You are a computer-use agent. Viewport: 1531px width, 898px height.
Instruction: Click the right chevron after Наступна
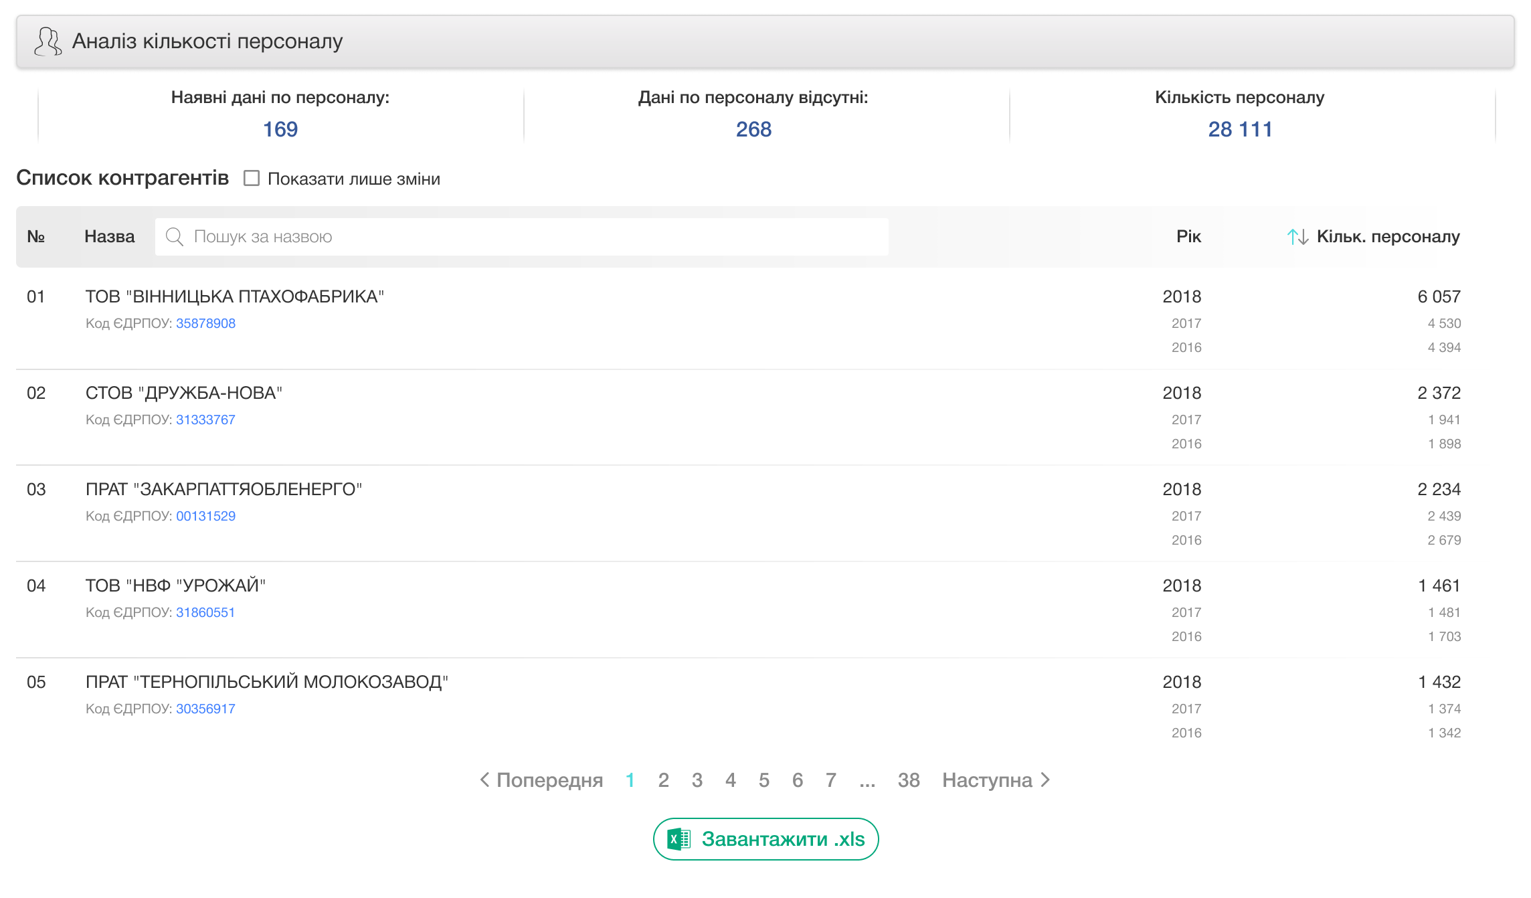(x=1046, y=780)
